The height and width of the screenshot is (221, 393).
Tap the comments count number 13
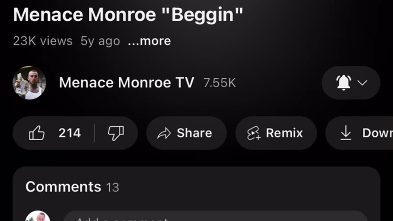pyautogui.click(x=112, y=188)
